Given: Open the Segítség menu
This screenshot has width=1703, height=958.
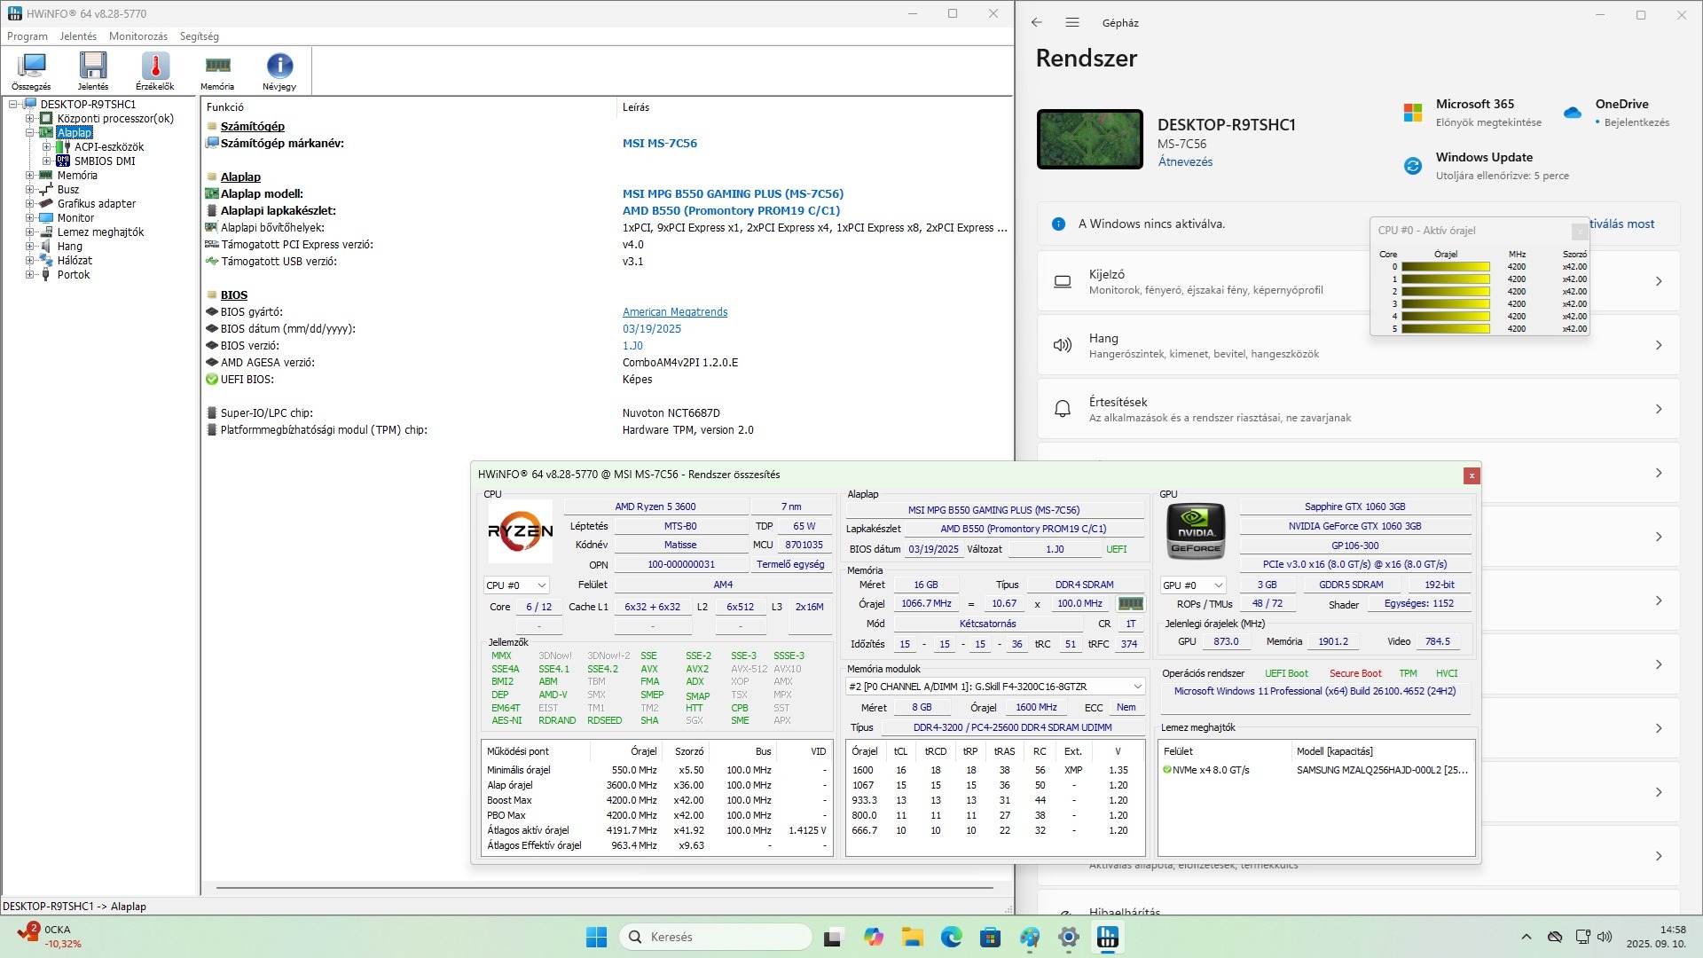Looking at the screenshot, I should (199, 36).
